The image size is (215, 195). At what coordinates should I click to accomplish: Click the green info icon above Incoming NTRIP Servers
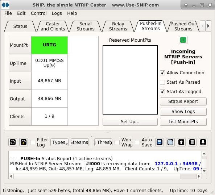point(183,40)
